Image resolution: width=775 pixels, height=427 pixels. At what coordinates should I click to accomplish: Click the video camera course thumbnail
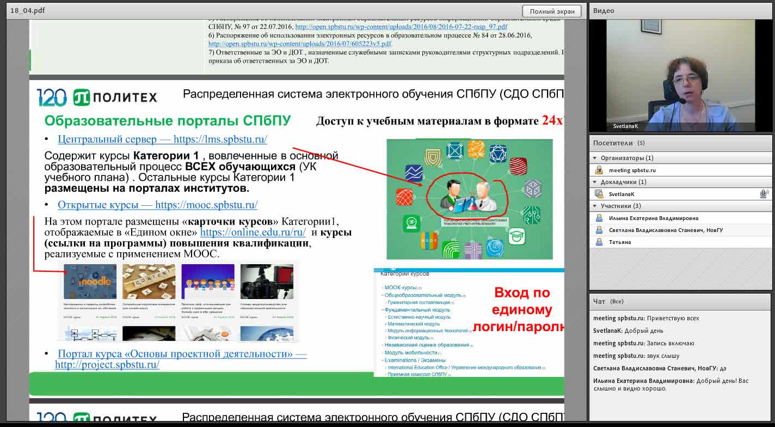point(267,282)
